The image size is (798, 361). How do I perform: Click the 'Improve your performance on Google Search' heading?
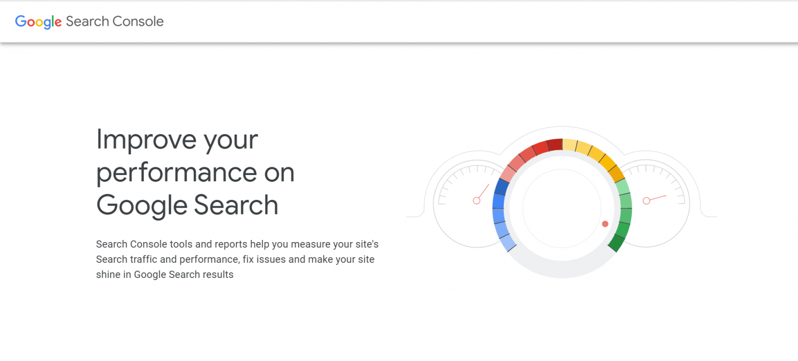click(195, 172)
